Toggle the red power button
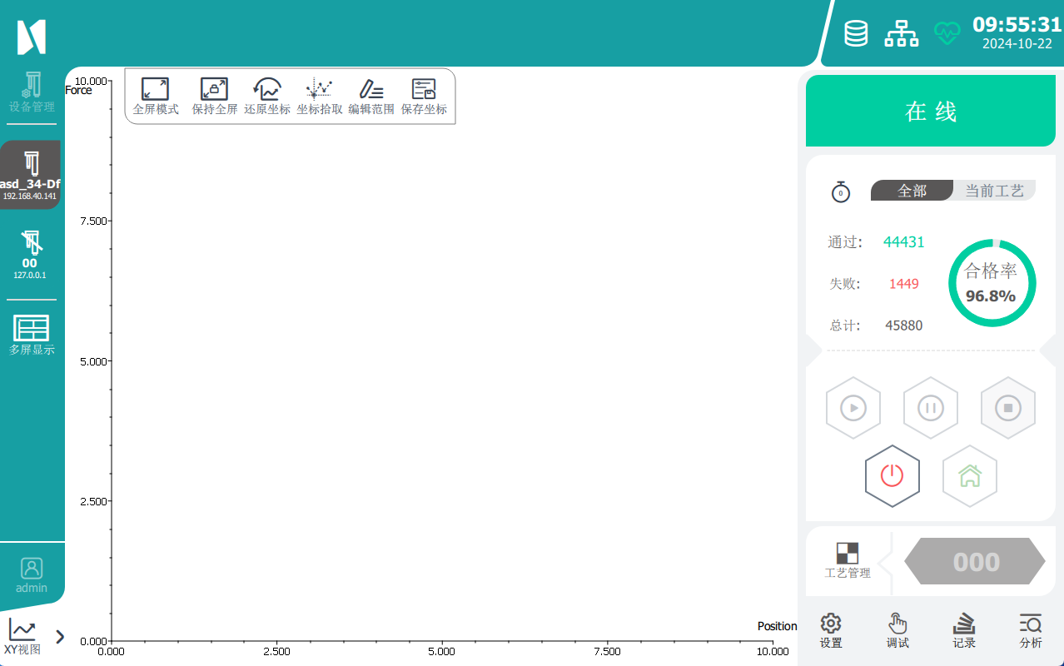The height and width of the screenshot is (666, 1064). [892, 476]
